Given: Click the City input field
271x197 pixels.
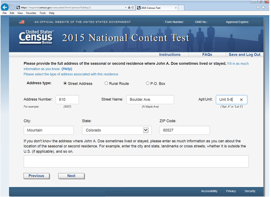Looking at the screenshot, I should (x=49, y=130).
